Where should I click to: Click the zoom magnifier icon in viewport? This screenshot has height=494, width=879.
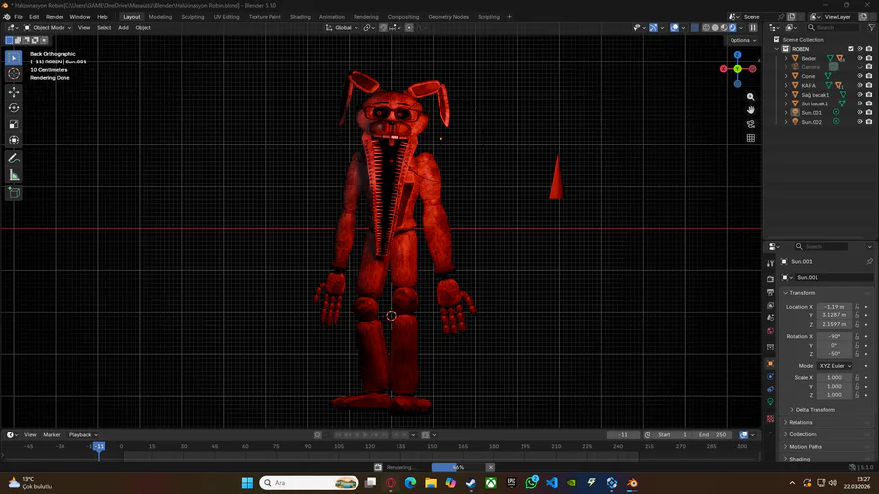pos(751,97)
